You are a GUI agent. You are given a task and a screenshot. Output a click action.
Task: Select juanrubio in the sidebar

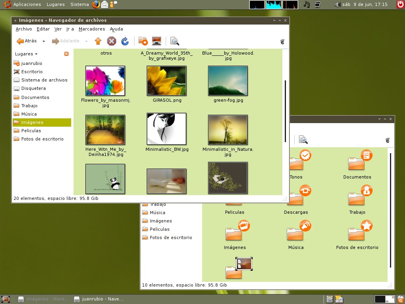[42, 63]
